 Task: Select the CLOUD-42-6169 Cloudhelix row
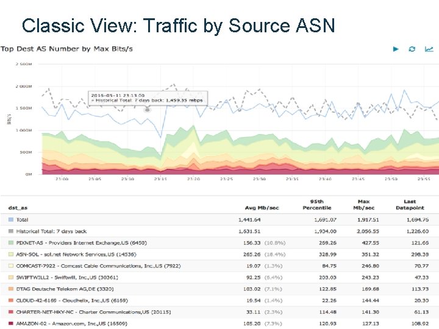(x=220, y=300)
